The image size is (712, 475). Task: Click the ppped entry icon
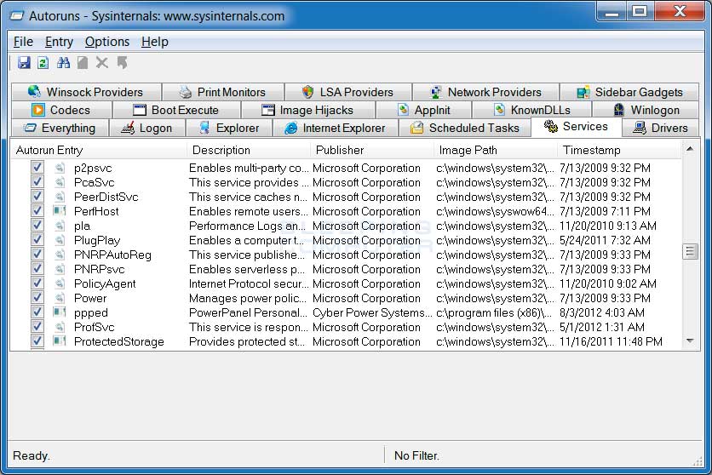click(x=60, y=312)
